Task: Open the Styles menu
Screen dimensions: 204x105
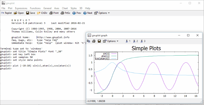Action: pos(73,8)
